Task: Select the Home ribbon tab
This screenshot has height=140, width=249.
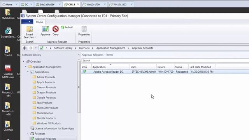Action: click(39, 22)
